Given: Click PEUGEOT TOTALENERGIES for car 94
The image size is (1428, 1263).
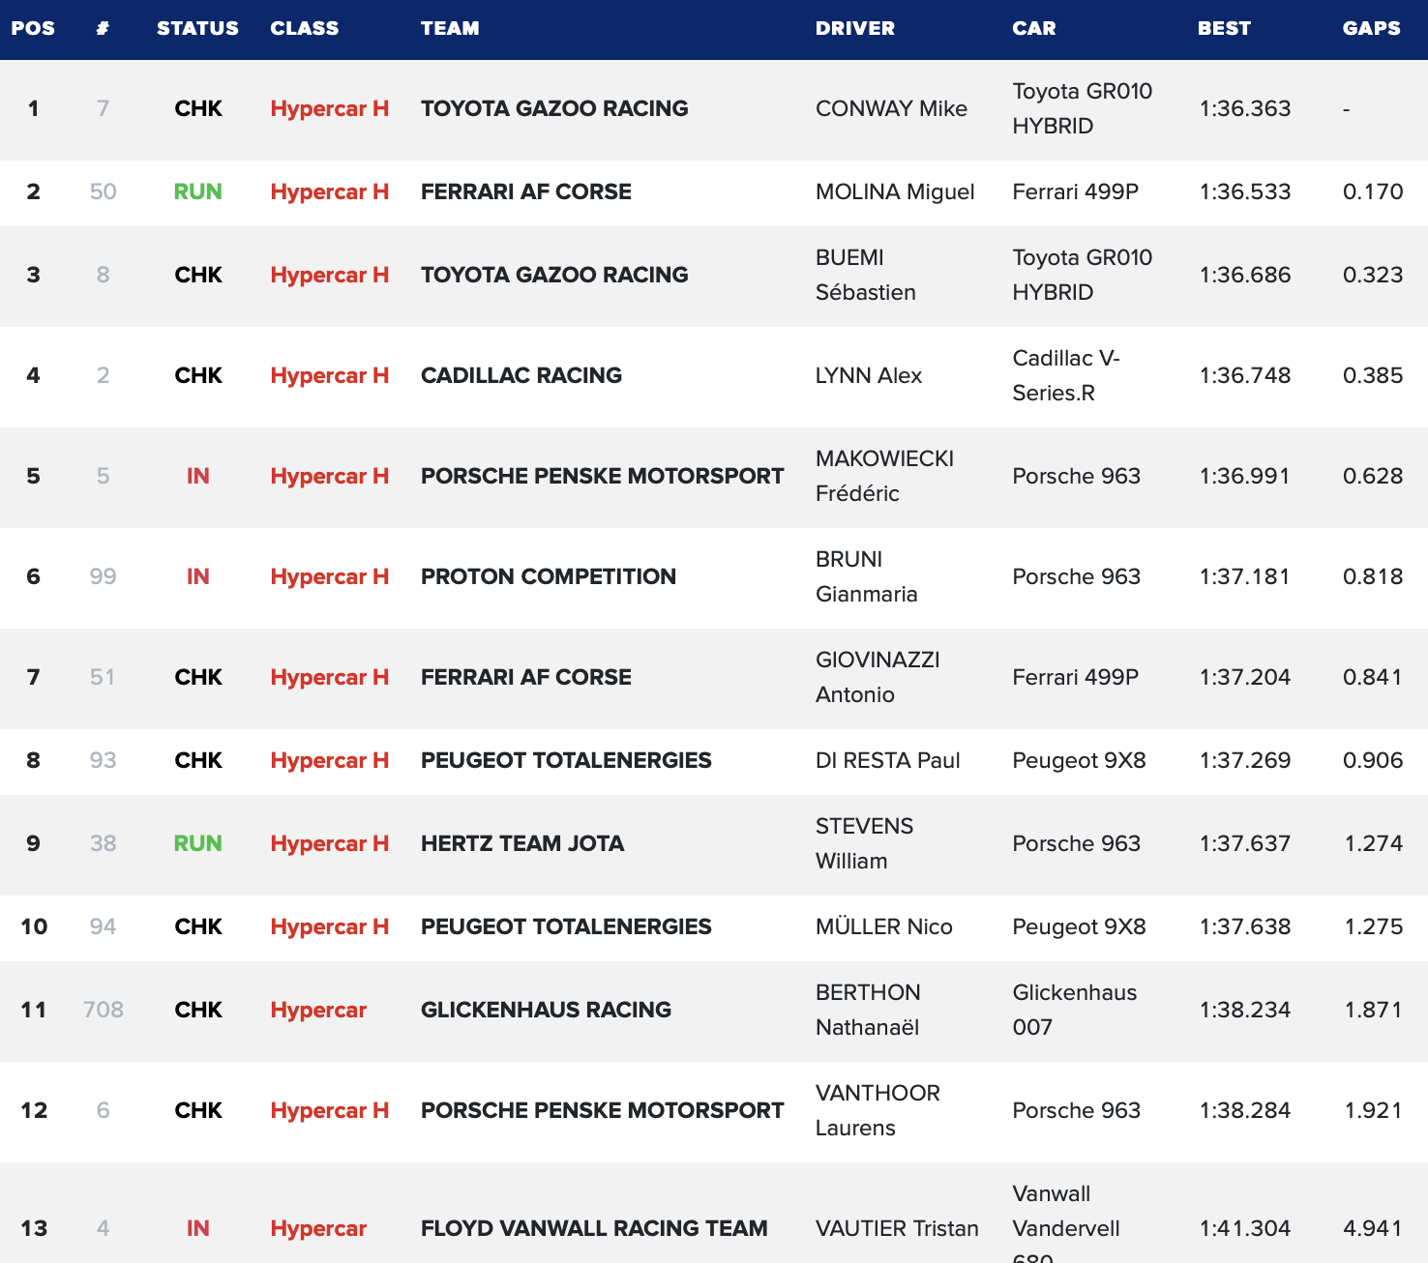Looking at the screenshot, I should click(x=566, y=926).
